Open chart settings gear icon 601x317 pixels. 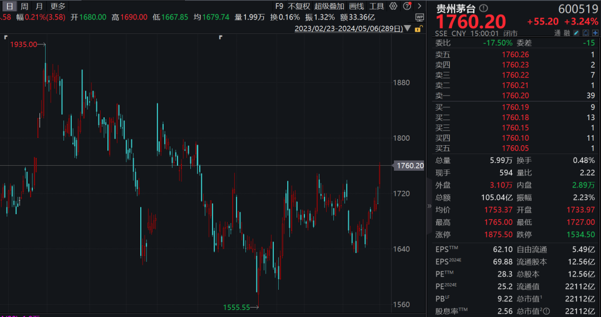click(x=393, y=6)
